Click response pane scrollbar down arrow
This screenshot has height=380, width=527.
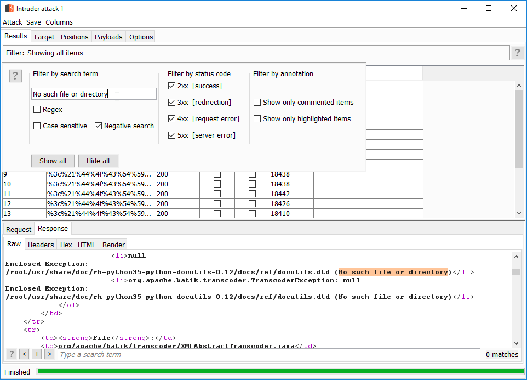516,343
